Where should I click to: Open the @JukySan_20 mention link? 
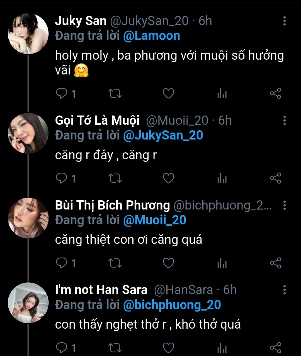(x=163, y=136)
